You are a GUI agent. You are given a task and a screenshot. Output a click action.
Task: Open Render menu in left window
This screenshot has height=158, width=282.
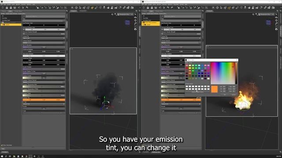(18, 4)
